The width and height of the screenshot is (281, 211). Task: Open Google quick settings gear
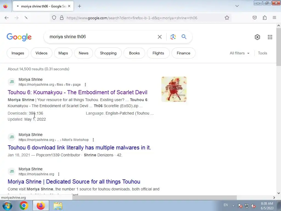pyautogui.click(x=257, y=37)
